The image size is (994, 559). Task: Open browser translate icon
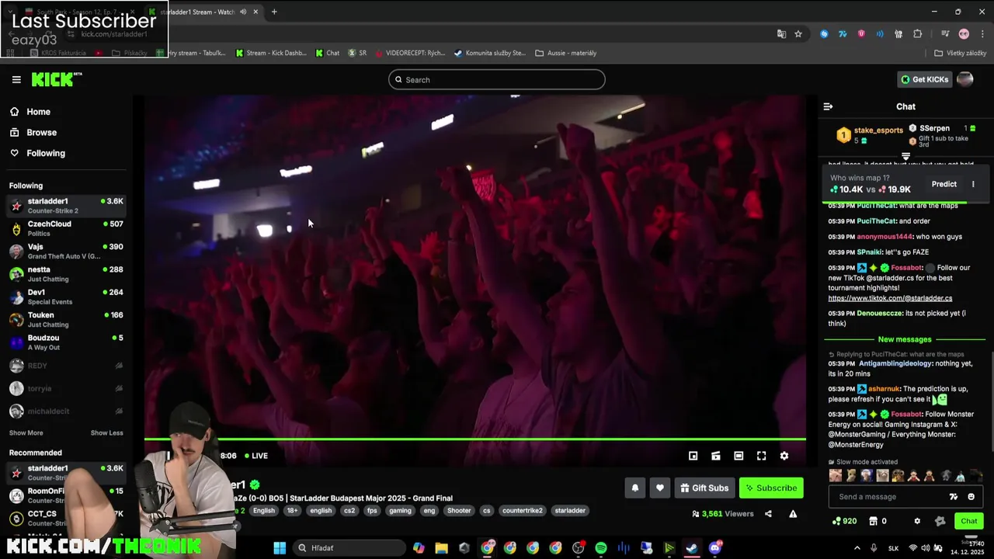click(781, 34)
